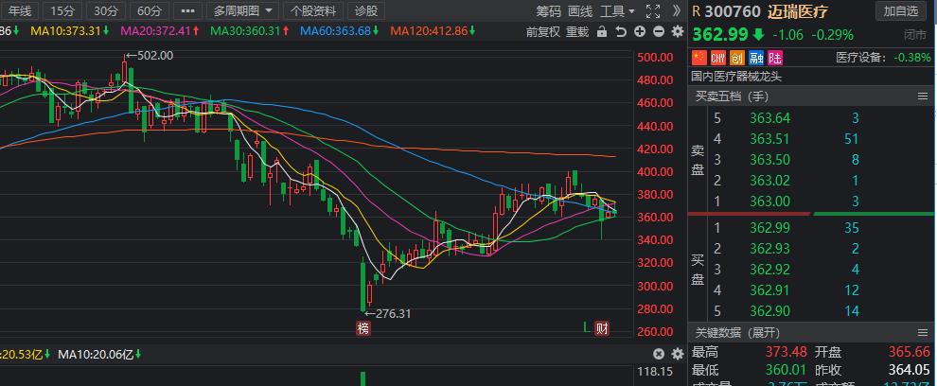Click 重载 reload button
The height and width of the screenshot is (386, 937).
tap(577, 31)
